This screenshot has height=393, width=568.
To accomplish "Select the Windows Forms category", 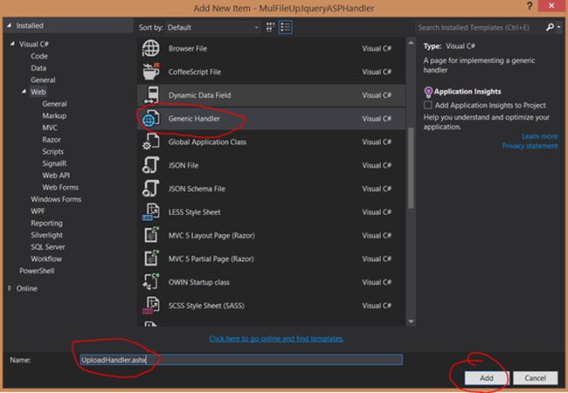I will tap(56, 199).
